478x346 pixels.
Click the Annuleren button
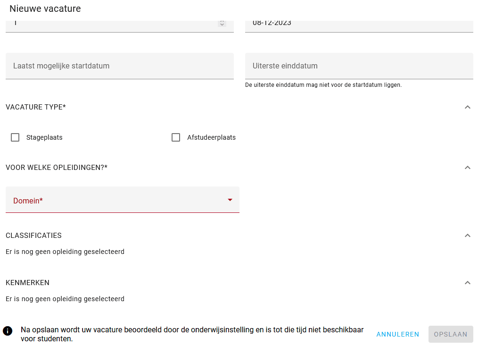(398, 334)
